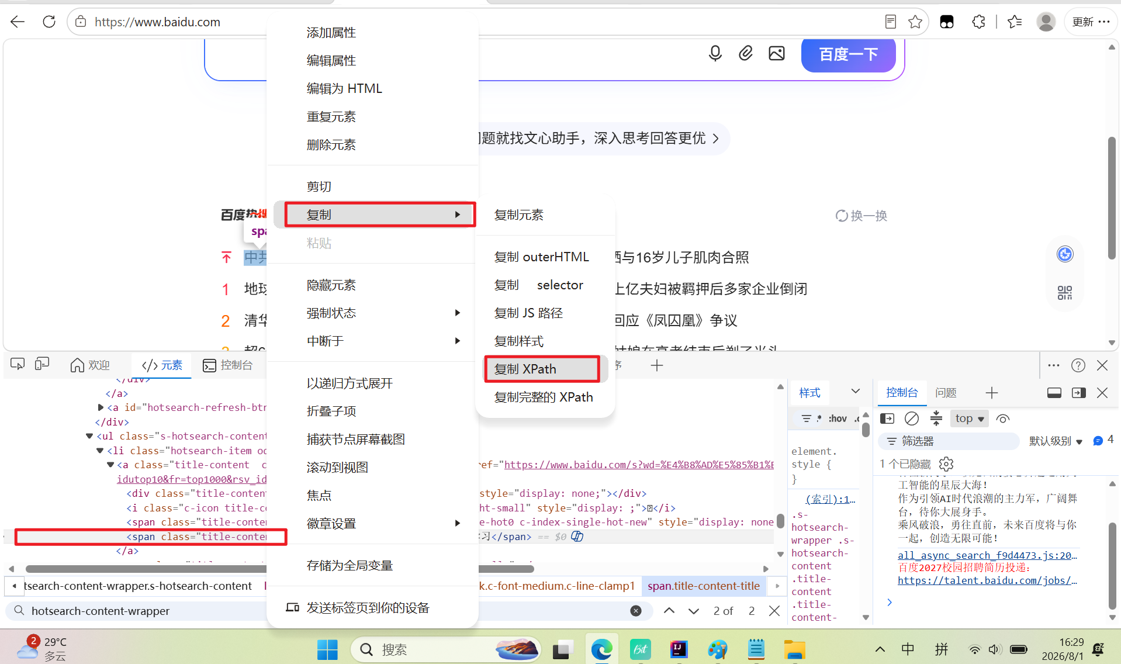The image size is (1121, 664).
Task: Click the QR code icon on page
Action: [1065, 292]
